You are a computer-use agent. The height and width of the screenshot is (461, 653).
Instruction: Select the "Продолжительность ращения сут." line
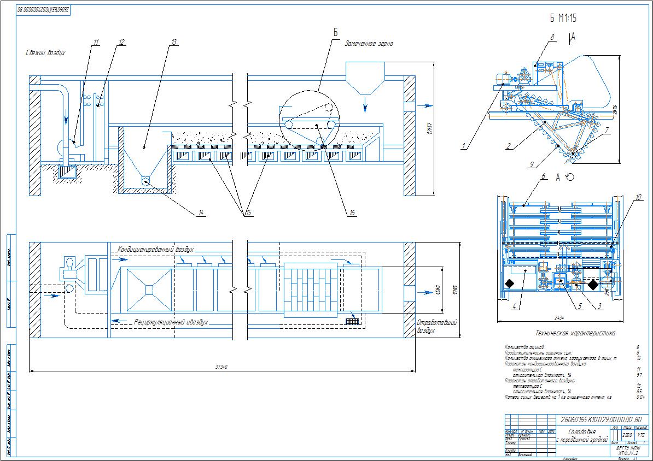538,352
